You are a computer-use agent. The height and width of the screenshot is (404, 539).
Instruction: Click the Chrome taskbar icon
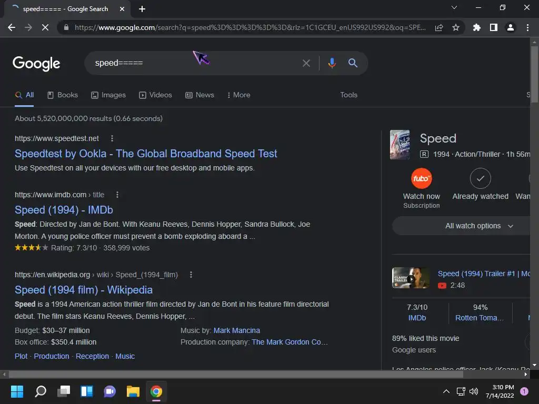click(x=156, y=391)
